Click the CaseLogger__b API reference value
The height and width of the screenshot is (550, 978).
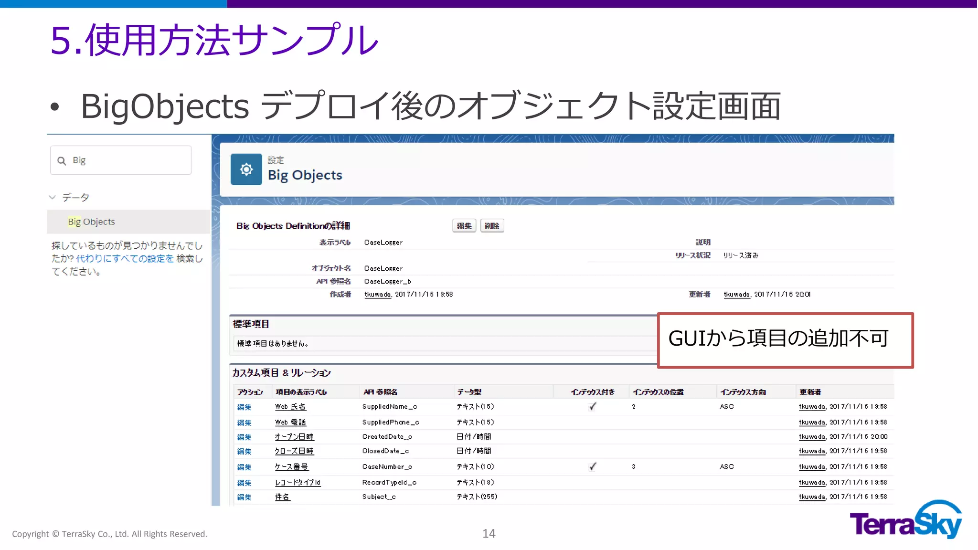pyautogui.click(x=387, y=282)
